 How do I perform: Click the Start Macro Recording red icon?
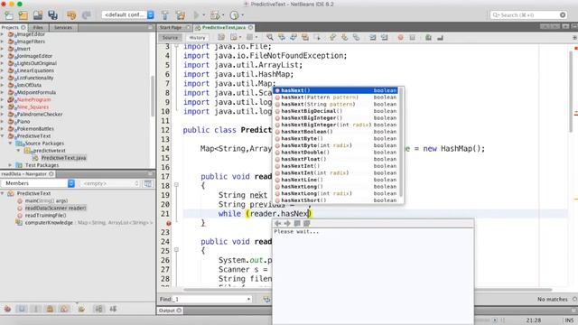(x=400, y=38)
